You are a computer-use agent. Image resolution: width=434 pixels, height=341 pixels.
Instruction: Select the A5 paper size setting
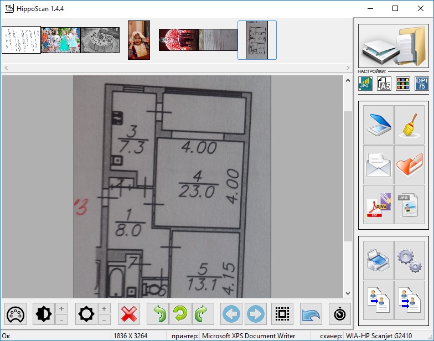point(384,84)
